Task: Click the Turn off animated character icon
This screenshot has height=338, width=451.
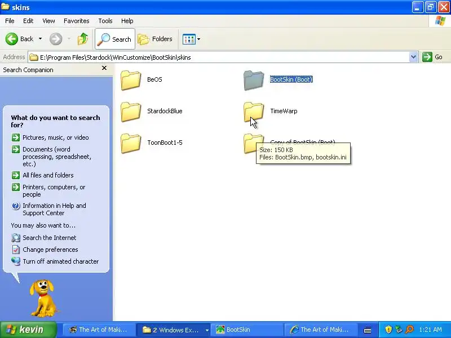Action: tap(16, 261)
